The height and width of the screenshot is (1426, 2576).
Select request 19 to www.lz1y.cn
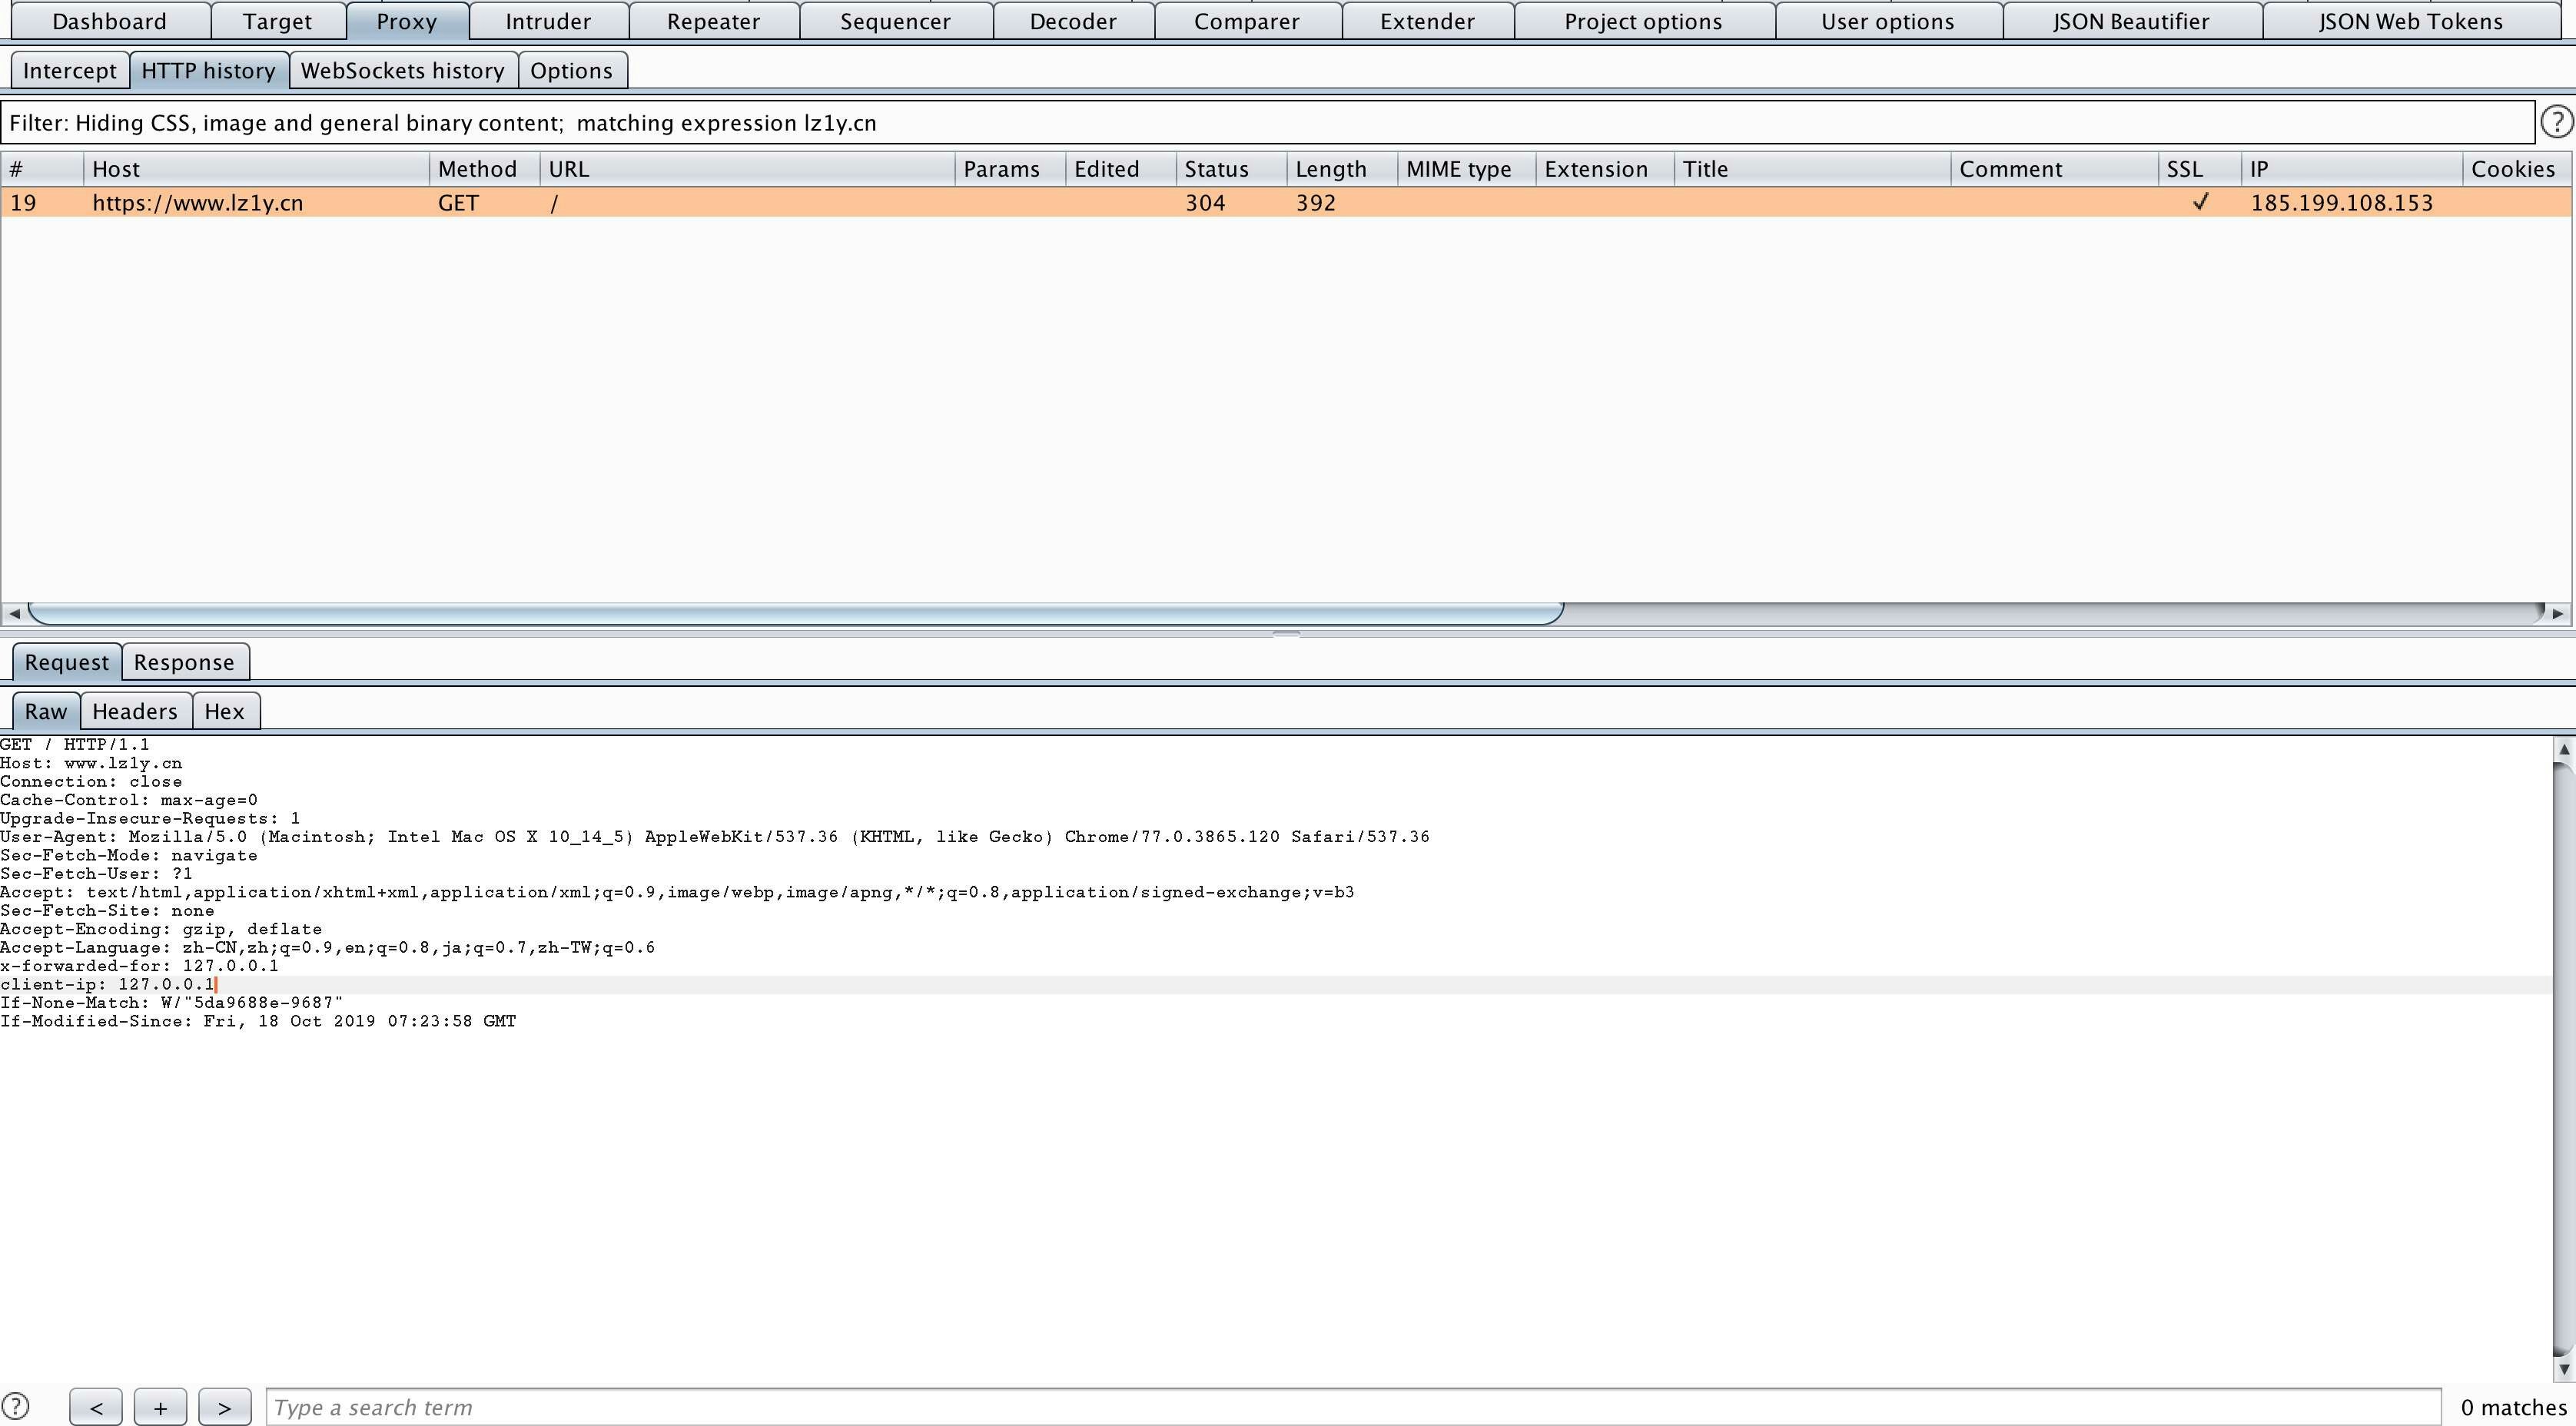pos(700,203)
